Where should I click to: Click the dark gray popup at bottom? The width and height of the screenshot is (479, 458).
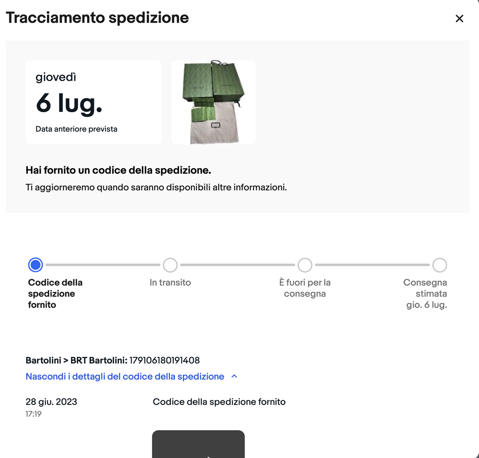[198, 444]
